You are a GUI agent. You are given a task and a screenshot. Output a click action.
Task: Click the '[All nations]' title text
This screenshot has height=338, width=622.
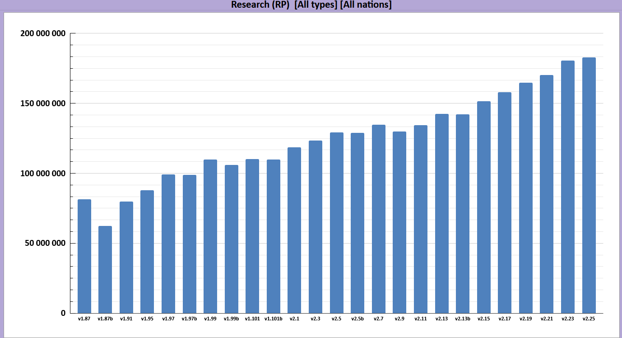pyautogui.click(x=366, y=5)
